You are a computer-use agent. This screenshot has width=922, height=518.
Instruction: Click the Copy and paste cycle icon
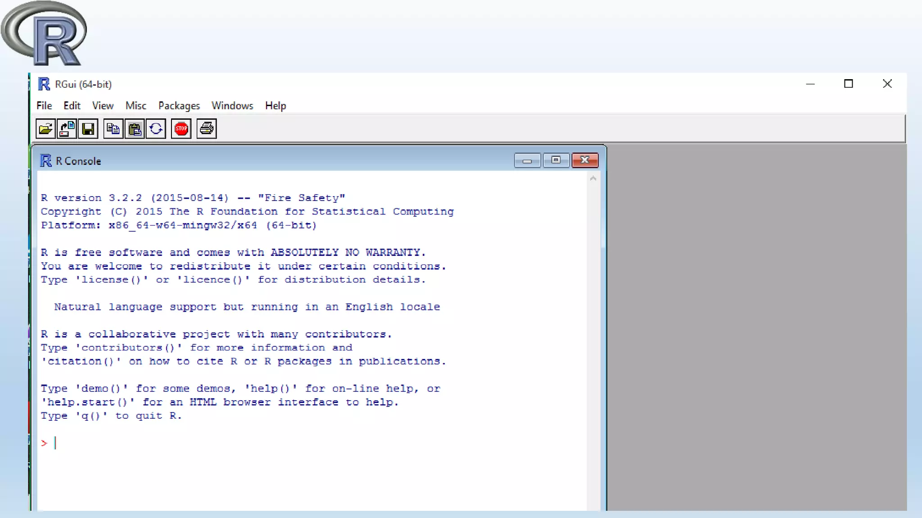click(x=156, y=129)
